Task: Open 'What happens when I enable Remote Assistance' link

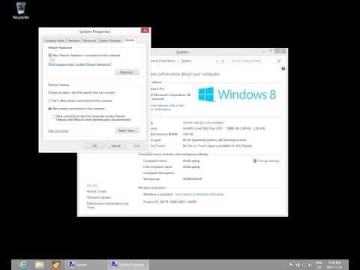Action: click(79, 64)
